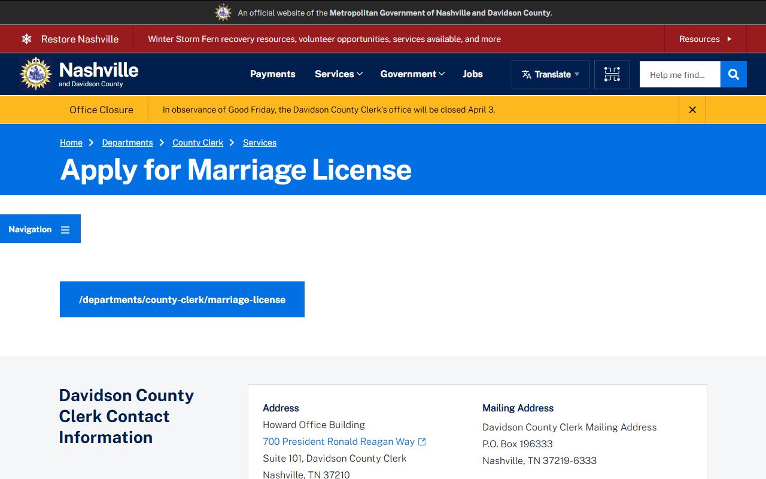Click the /departments/county-clerk/marriage-license button
This screenshot has width=766, height=479.
click(x=182, y=299)
